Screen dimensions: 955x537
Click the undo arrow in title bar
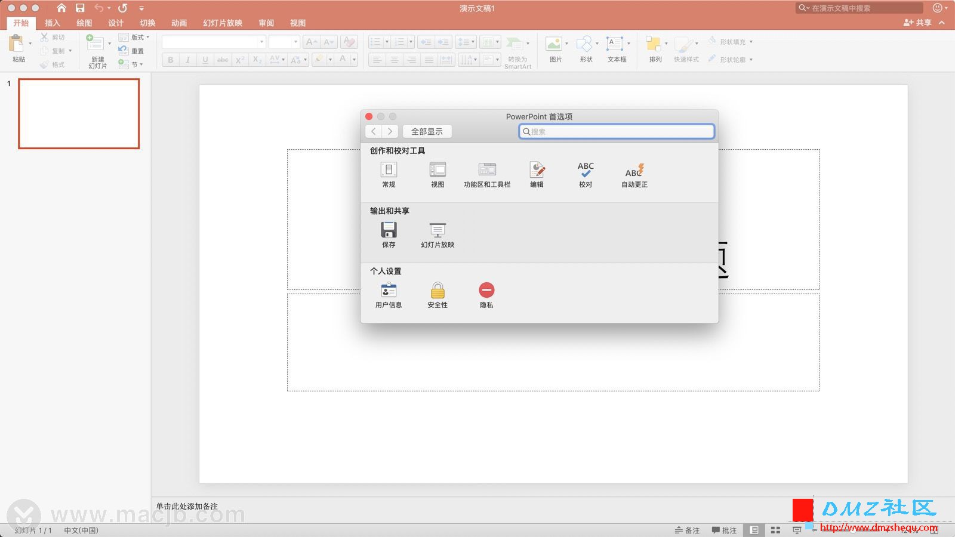click(x=99, y=8)
